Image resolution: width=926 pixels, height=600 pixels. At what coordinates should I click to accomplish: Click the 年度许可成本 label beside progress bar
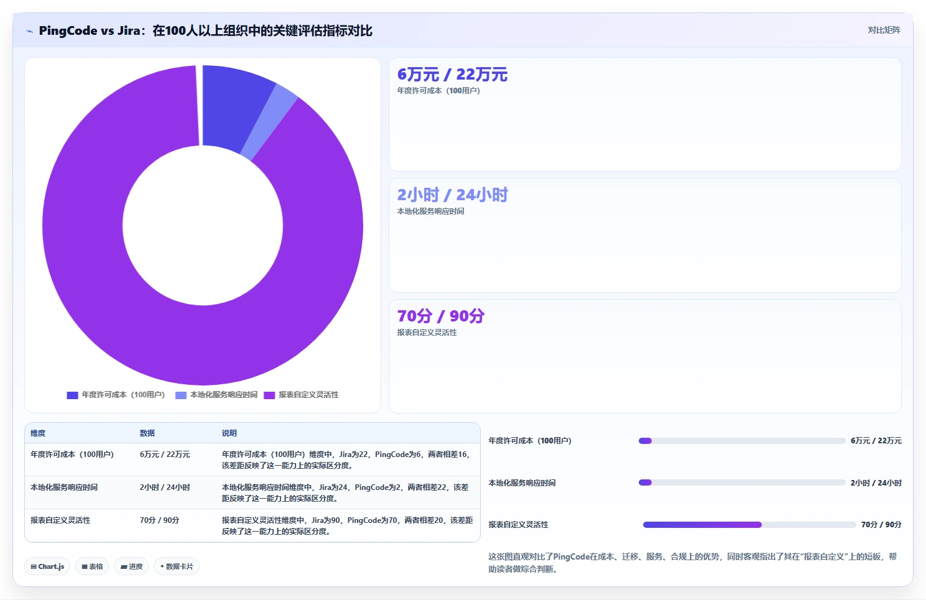530,441
